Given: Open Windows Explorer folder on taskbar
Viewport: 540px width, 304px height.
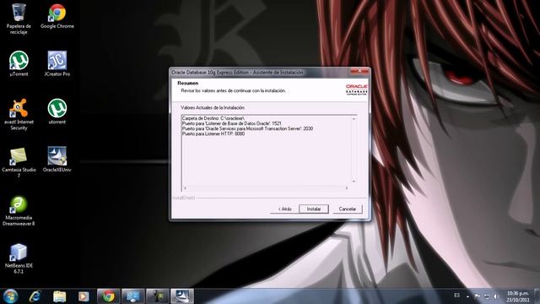Looking at the screenshot, I should point(59,296).
